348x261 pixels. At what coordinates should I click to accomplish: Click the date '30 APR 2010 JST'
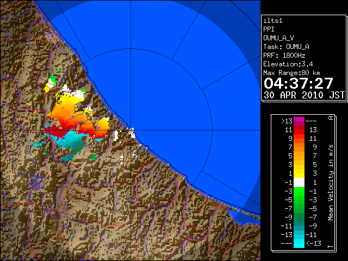(x=304, y=95)
